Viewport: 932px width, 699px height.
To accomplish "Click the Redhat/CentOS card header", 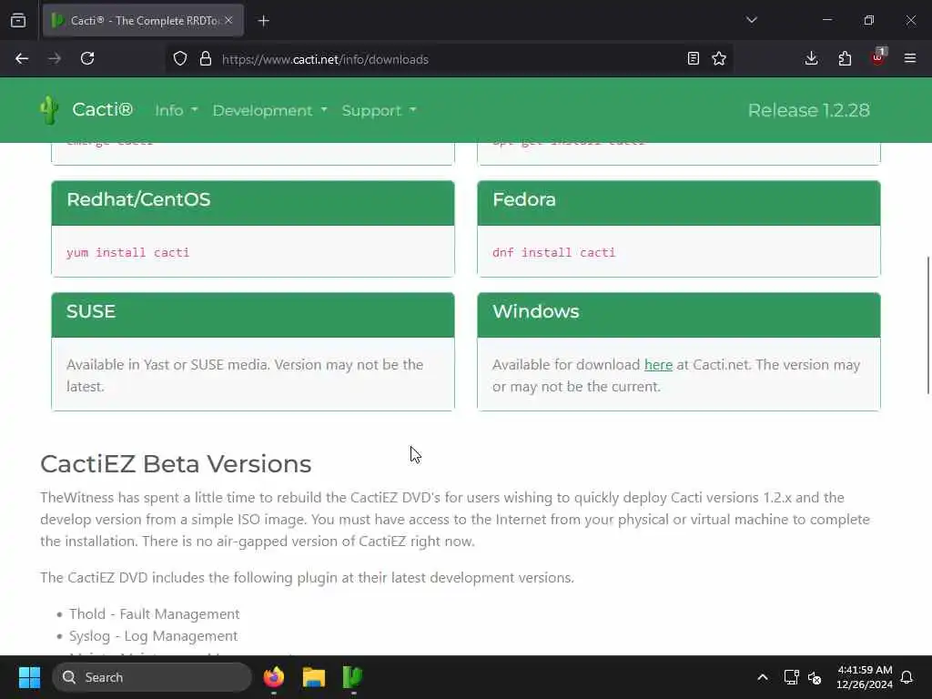I will click(253, 203).
